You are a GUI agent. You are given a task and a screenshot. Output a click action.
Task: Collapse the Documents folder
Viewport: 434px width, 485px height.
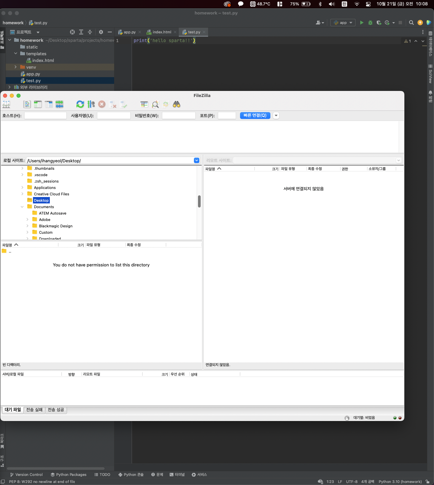(22, 207)
